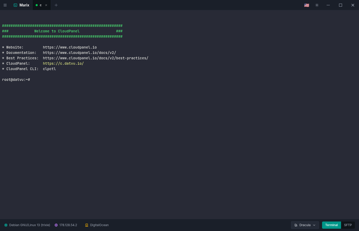The width and height of the screenshot is (359, 231).
Task: Click the globe icon next to the server IP
Action: [x=56, y=225]
